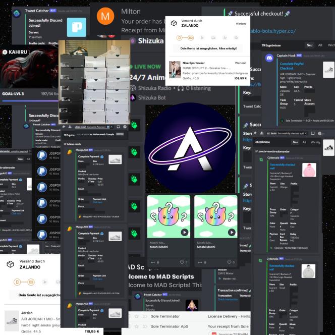Open Air Jordan 1 Mid thumbnail in Captain Hook
Viewport: 335px width, 335px height.
click(x=328, y=70)
